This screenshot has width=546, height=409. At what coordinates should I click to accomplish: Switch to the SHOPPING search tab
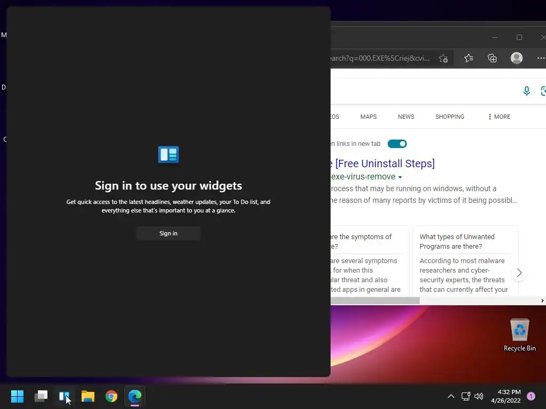[449, 117]
